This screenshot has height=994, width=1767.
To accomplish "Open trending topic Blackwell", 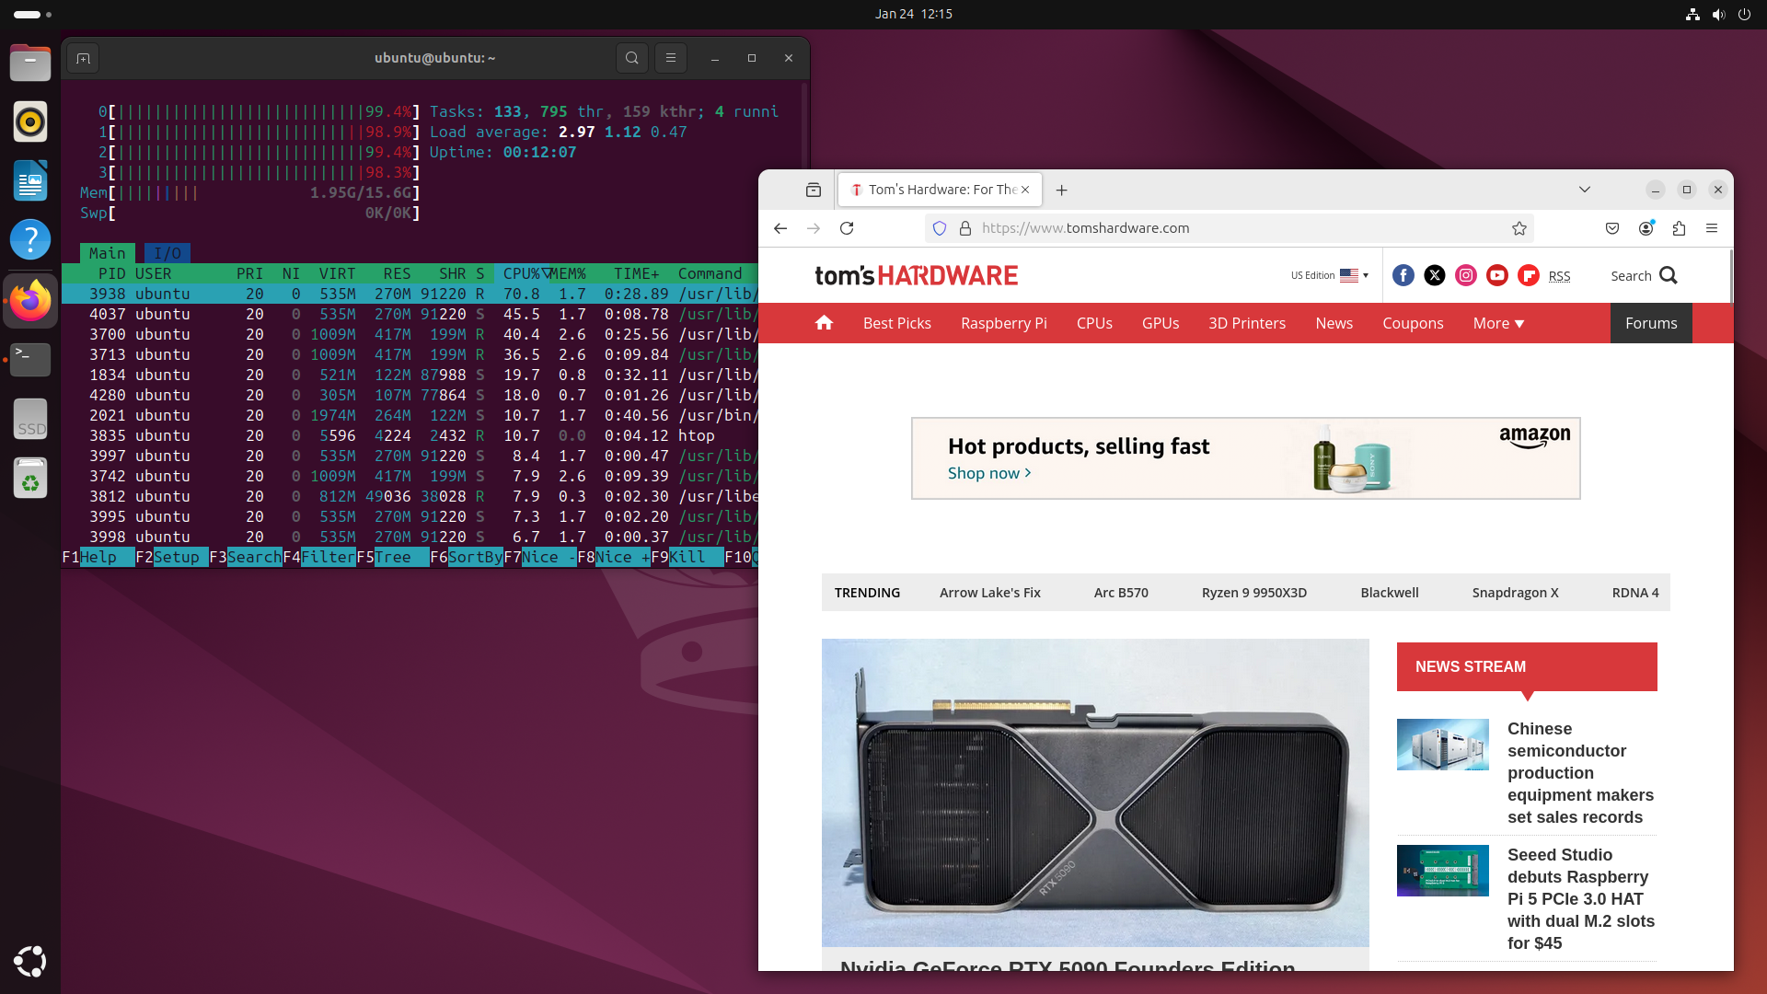I will point(1390,593).
